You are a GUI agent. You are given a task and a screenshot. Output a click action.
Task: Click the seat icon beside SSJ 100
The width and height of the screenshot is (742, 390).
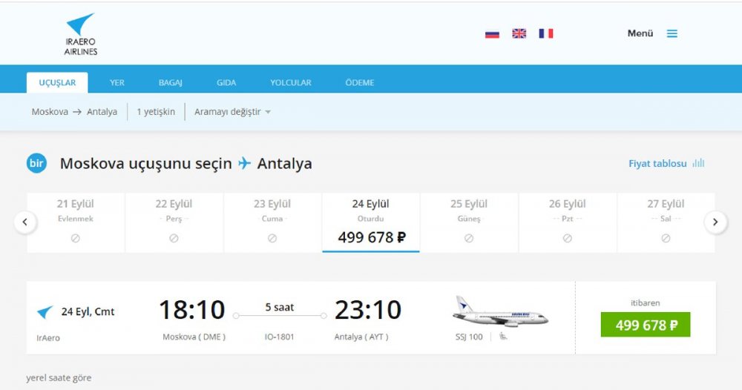pyautogui.click(x=503, y=337)
